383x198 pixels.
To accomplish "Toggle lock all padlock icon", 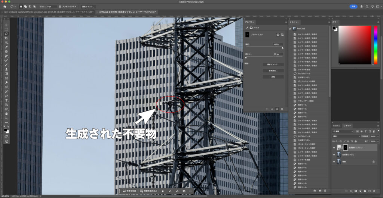I will [x=356, y=141].
